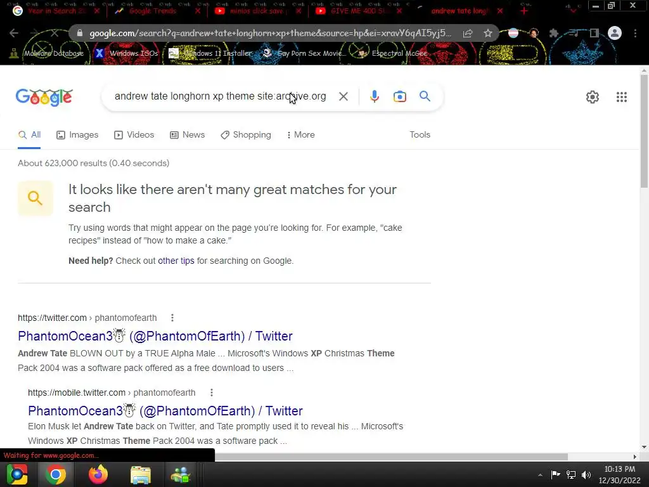Search by image with camera icon

click(x=400, y=96)
